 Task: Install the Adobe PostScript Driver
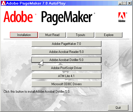(x=66, y=68)
